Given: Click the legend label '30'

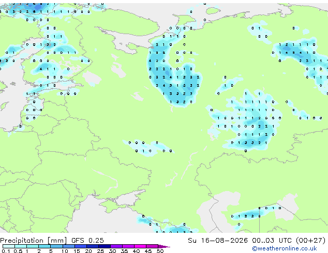Looking at the screenshot, I should tap(112, 251).
